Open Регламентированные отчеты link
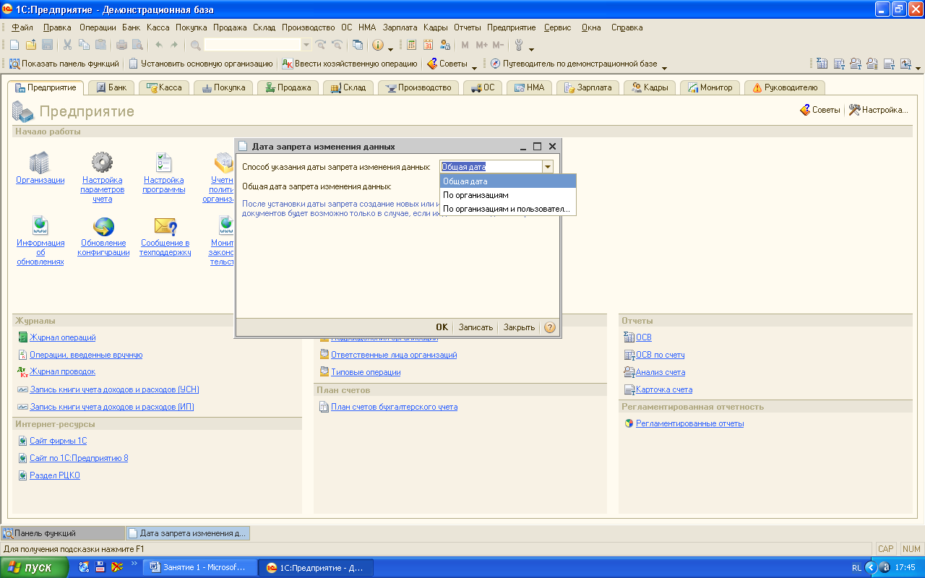 pos(689,423)
